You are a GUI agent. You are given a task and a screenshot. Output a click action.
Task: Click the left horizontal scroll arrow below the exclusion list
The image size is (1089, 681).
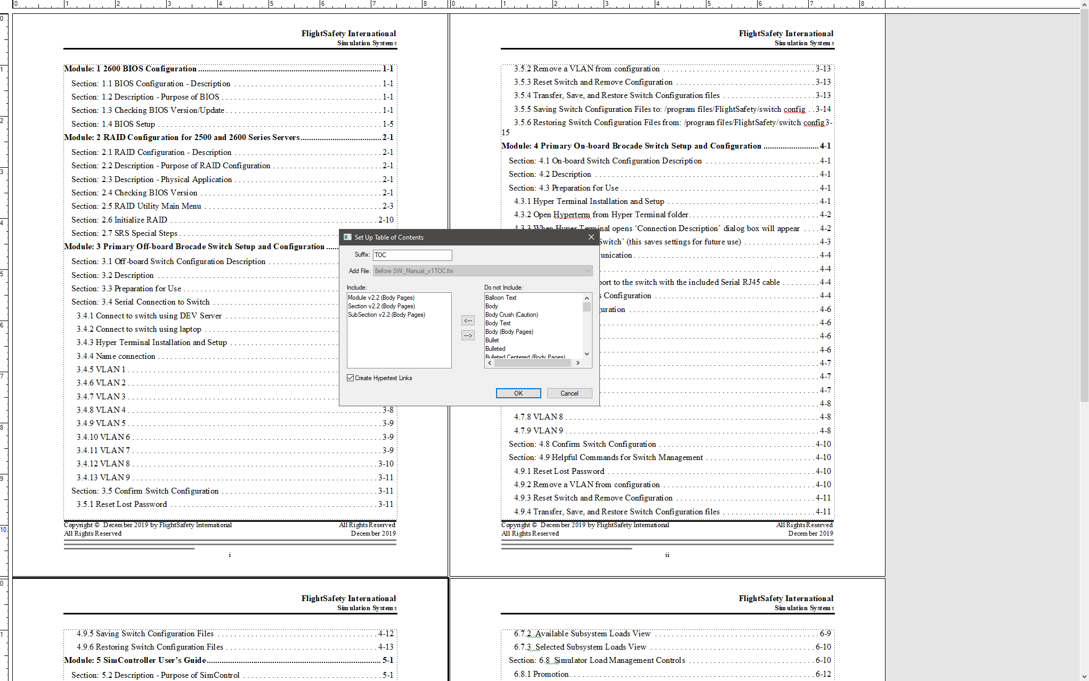click(x=489, y=363)
